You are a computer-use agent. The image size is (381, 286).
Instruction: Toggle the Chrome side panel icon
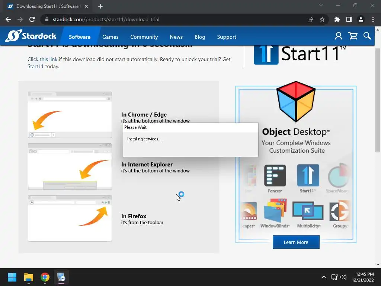click(349, 19)
